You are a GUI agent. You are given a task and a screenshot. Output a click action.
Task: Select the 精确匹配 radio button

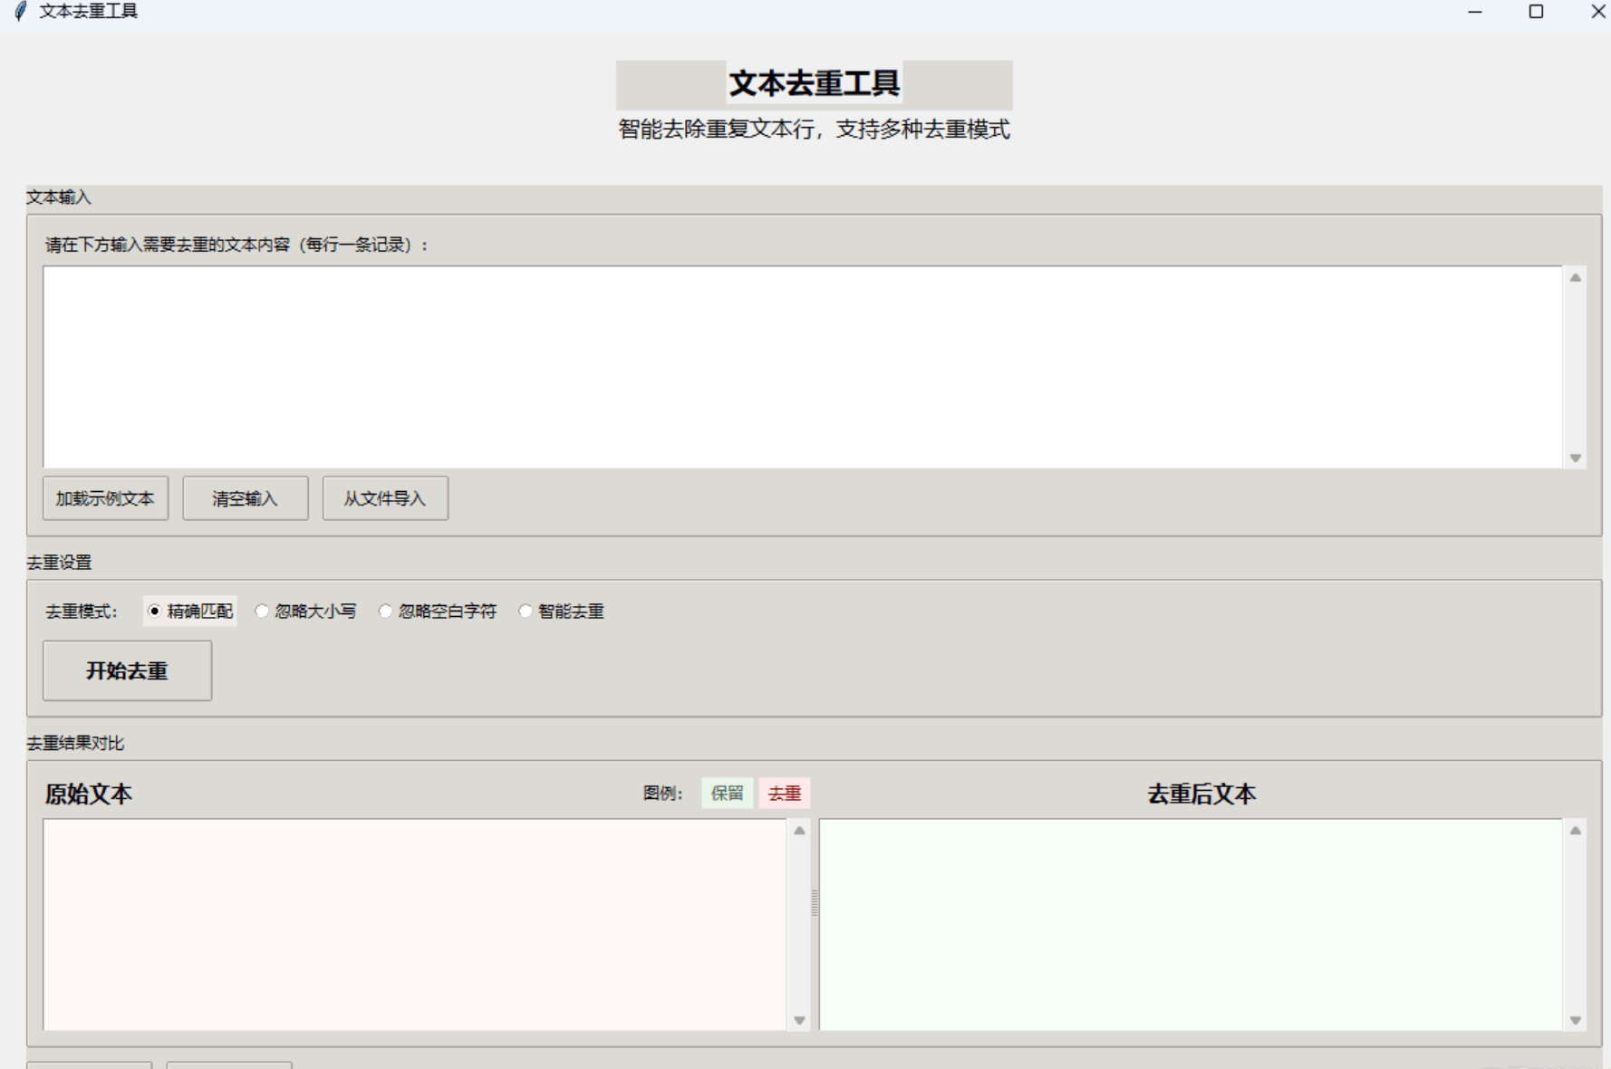pos(155,612)
